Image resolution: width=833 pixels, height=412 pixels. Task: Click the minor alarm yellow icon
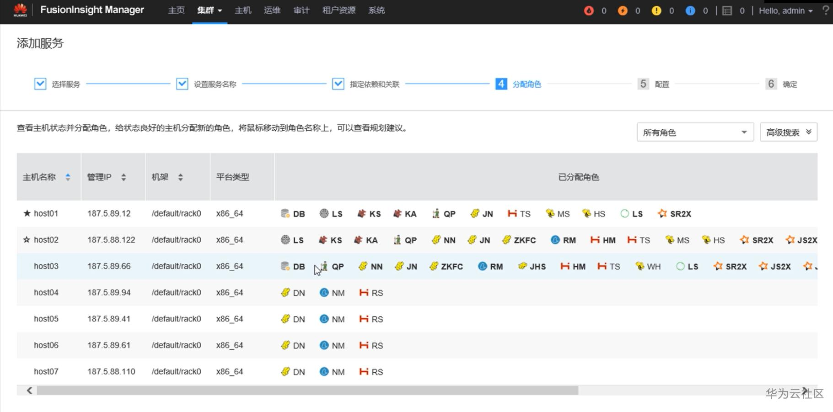pos(656,11)
